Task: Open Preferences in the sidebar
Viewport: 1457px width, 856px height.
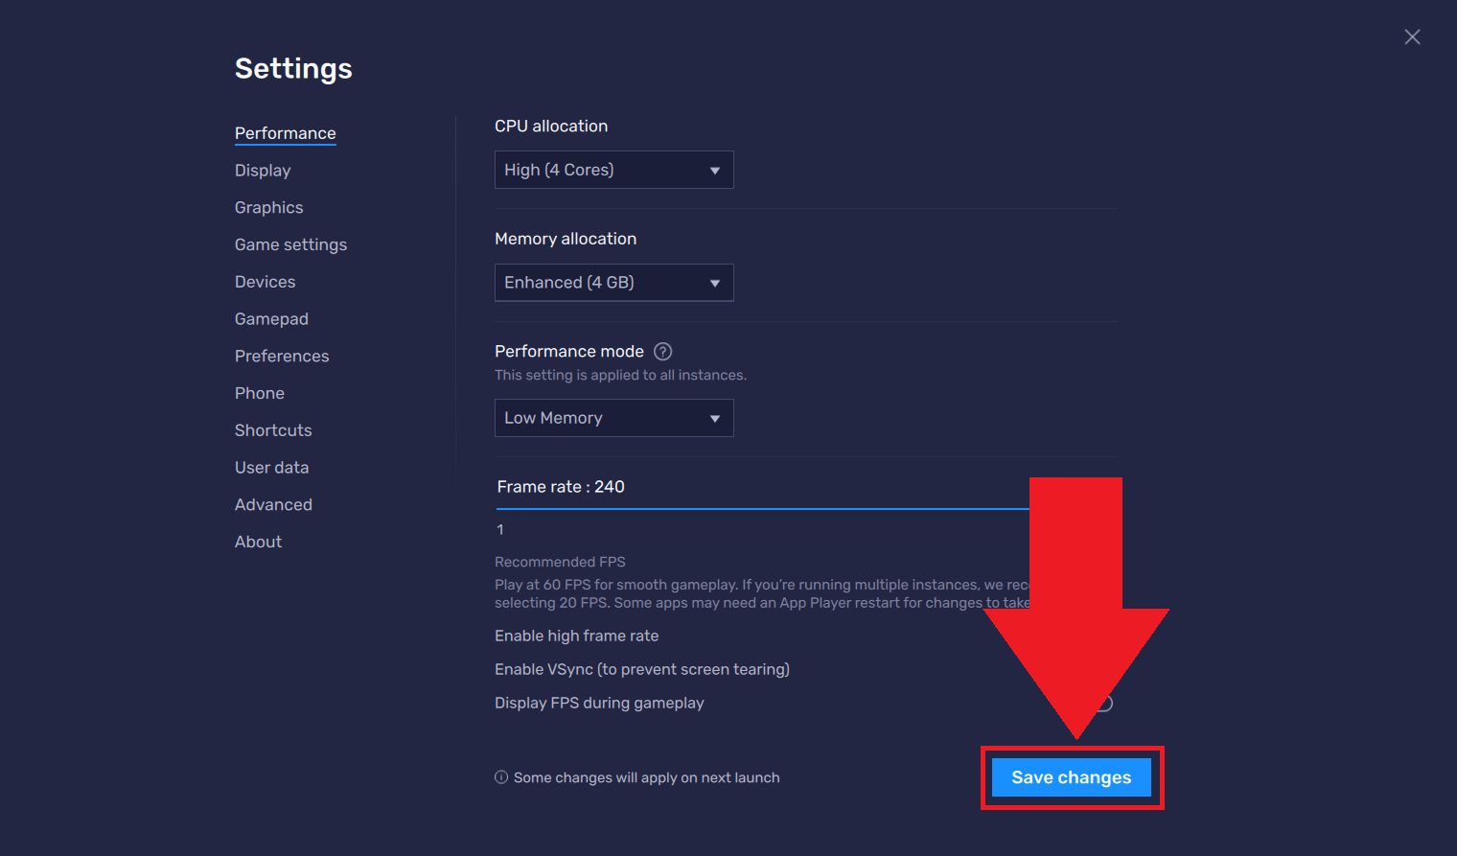Action: click(x=282, y=357)
